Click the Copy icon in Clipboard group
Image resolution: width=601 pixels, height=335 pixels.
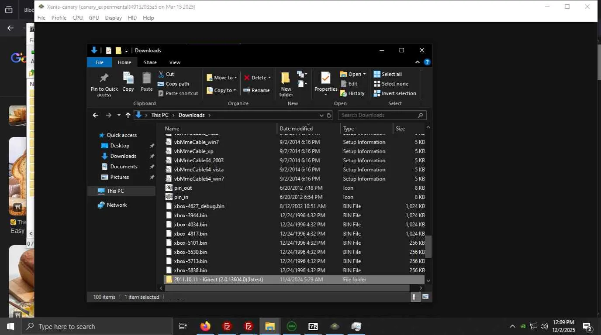[x=128, y=82]
